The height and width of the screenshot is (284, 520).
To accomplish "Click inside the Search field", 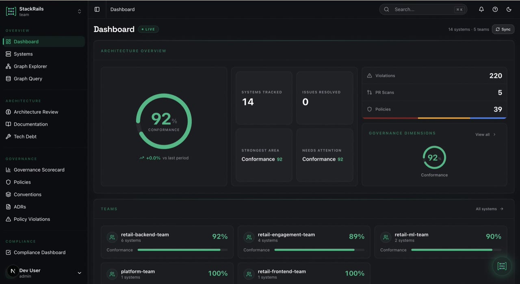I will point(423,9).
